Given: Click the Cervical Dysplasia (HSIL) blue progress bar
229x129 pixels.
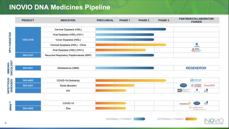Looking at the screenshot, I should pos(131,29).
